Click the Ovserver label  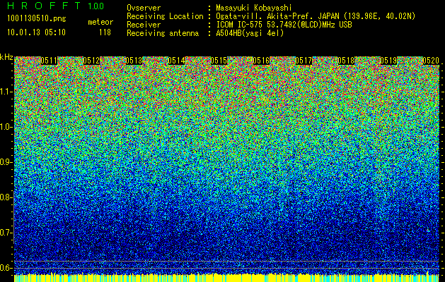tap(144, 8)
